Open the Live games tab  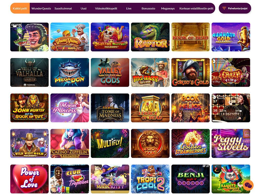[129, 8]
